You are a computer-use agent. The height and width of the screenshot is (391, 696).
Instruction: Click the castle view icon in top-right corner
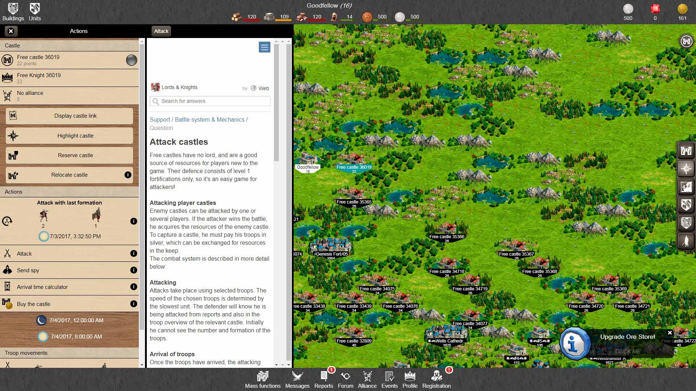(x=686, y=41)
